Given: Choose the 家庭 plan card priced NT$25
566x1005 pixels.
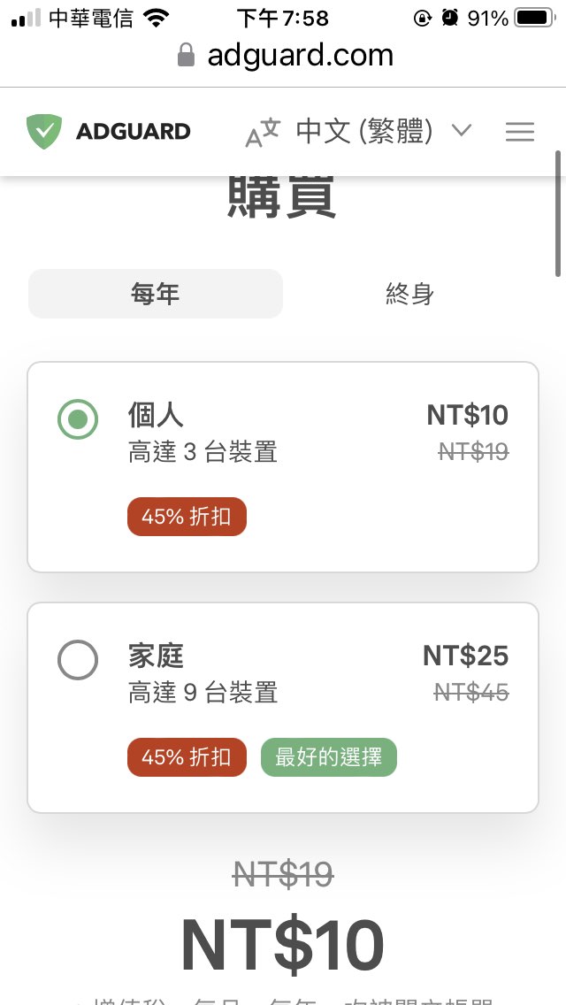Looking at the screenshot, I should [283, 707].
